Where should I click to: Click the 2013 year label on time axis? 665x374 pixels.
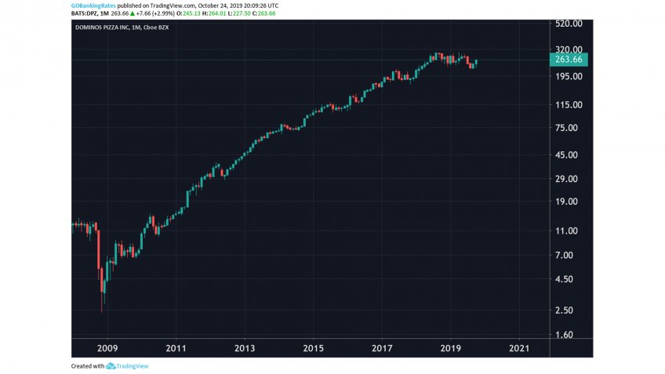pos(245,349)
